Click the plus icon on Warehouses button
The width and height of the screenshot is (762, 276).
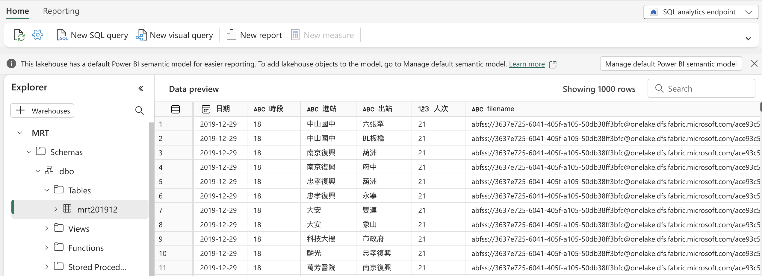coord(20,110)
